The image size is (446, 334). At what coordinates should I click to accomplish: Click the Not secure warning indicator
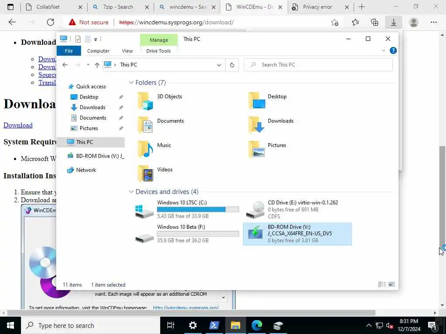tap(88, 22)
